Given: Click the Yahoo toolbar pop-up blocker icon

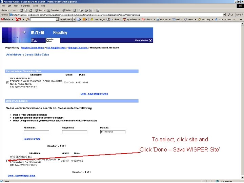Looking at the screenshot, I should (78, 19).
